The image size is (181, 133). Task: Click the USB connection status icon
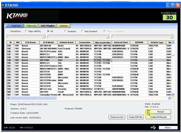pos(153,128)
